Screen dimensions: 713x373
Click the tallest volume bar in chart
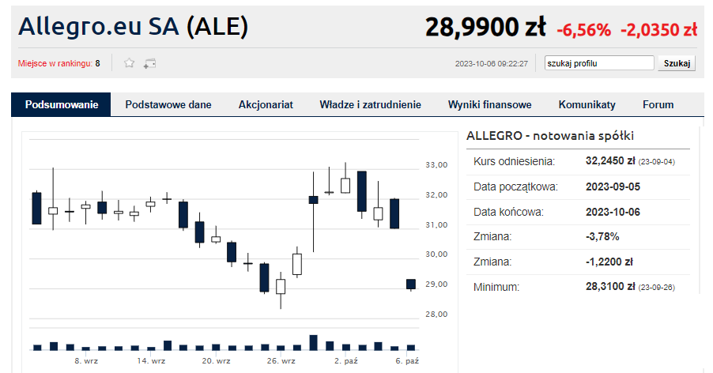(313, 342)
